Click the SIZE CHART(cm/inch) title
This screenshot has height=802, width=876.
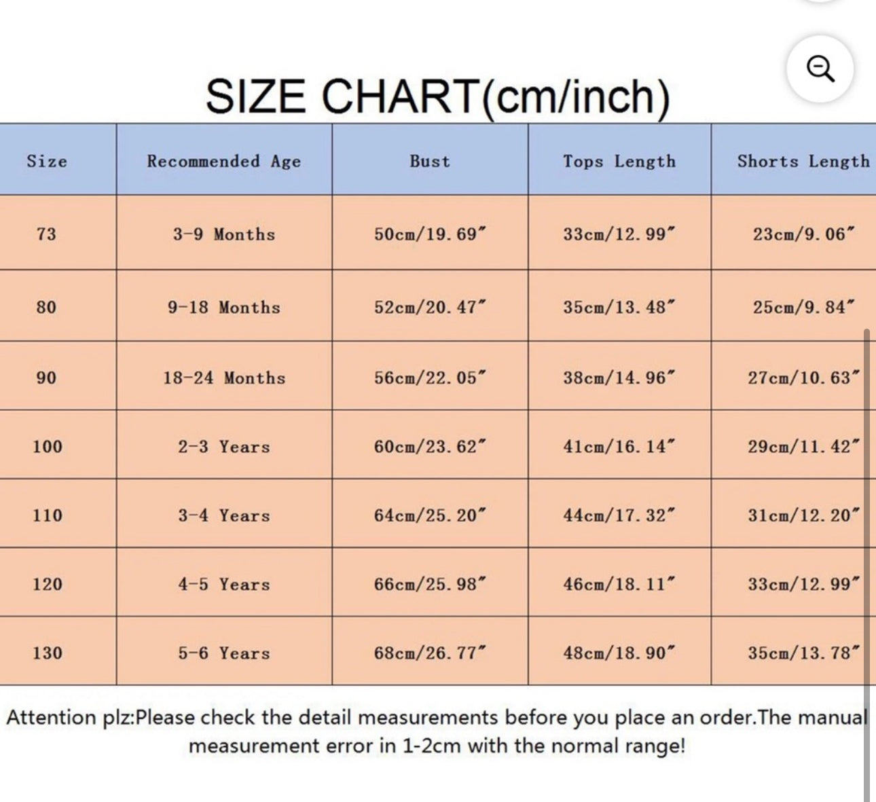(437, 96)
